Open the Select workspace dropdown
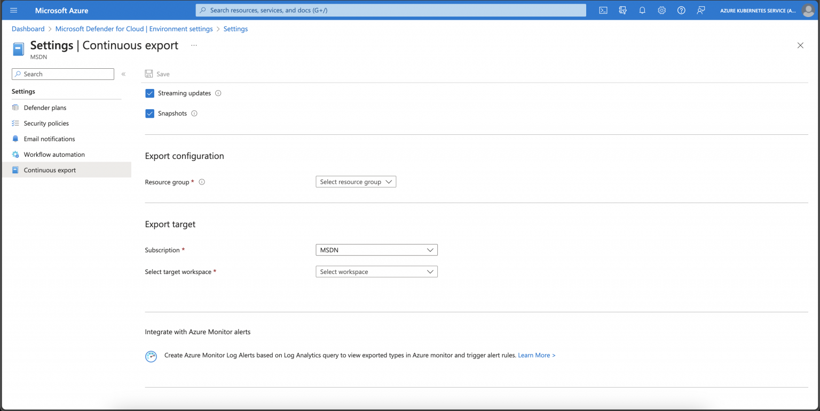 coord(376,271)
